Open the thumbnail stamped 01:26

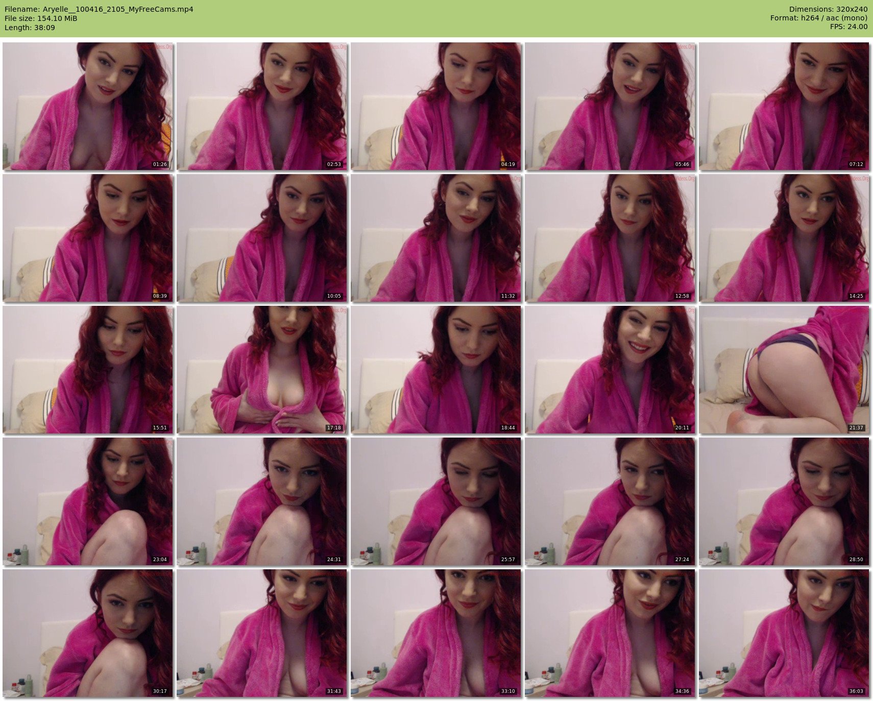coord(88,106)
